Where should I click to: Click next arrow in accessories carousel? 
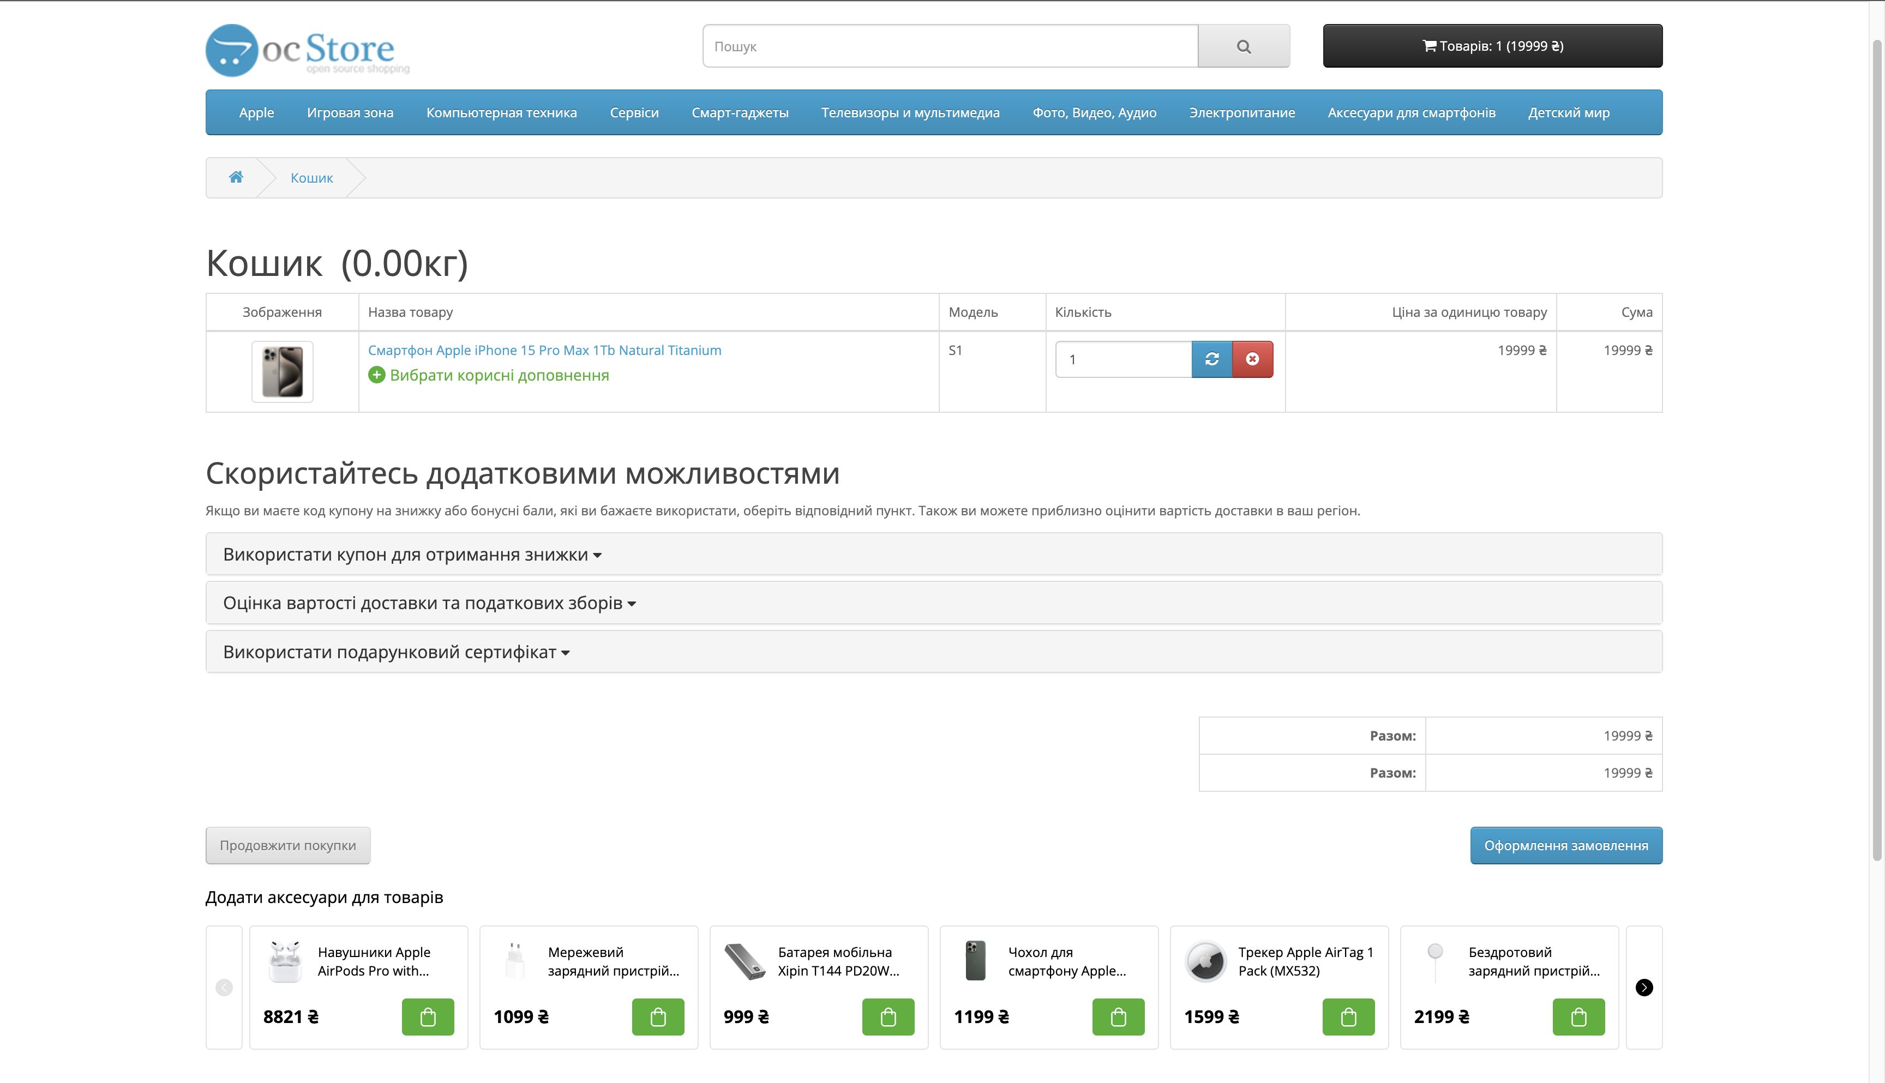coord(1644,987)
